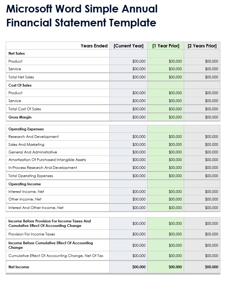Click Gross Margin value under Current Year
This screenshot has width=228, height=281.
[x=139, y=117]
